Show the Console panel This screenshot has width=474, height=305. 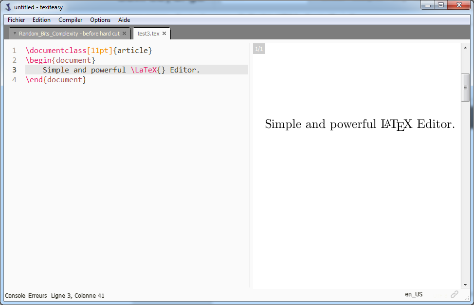pos(15,295)
